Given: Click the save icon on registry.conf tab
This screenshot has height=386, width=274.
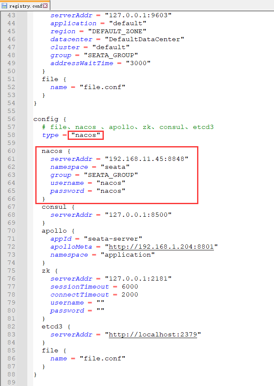Looking at the screenshot, I should pos(5,6).
